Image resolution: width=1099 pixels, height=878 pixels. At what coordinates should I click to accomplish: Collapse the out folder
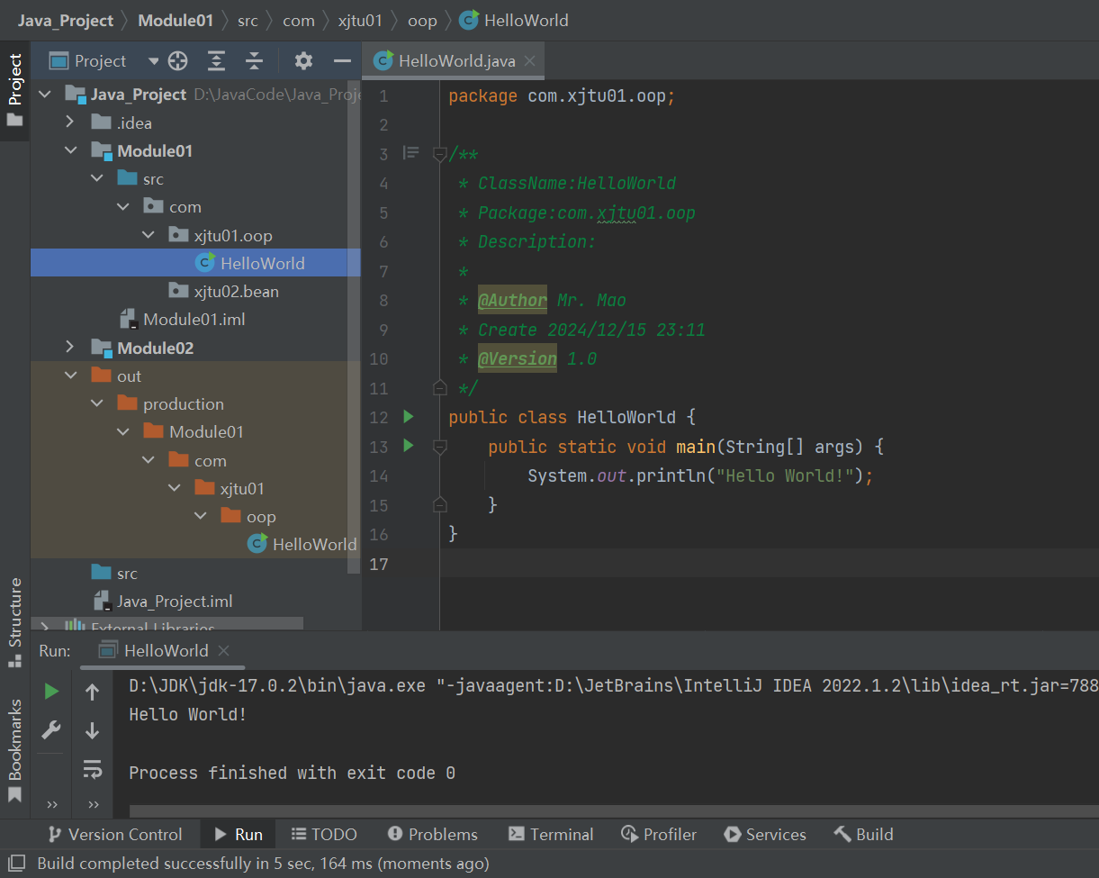tap(70, 376)
